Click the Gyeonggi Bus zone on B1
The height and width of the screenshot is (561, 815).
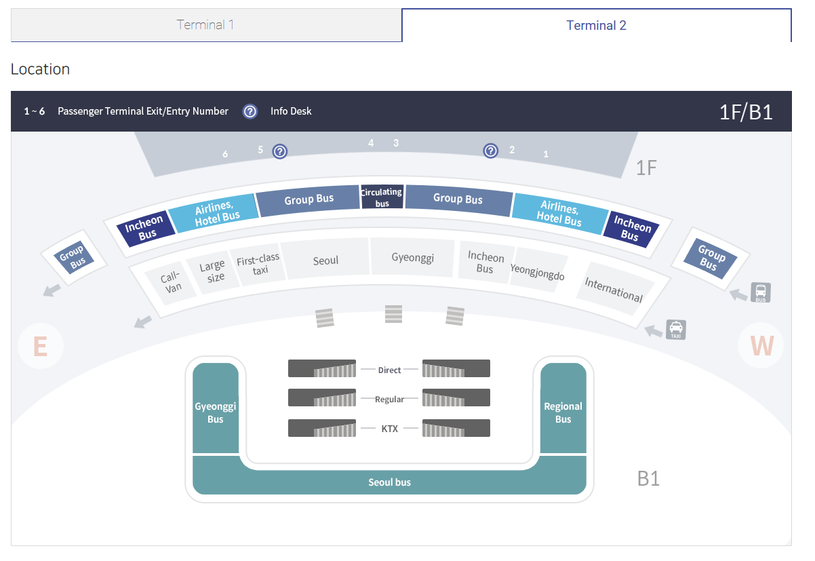pyautogui.click(x=216, y=412)
